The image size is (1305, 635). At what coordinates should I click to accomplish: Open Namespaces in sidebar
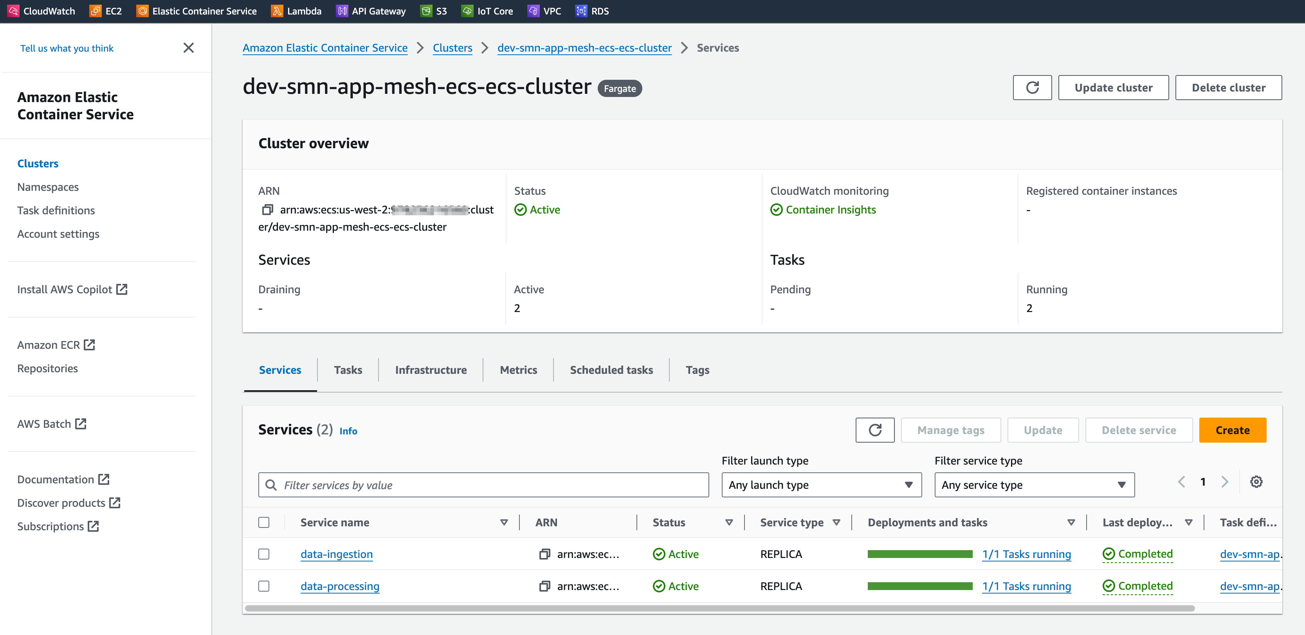pos(48,187)
